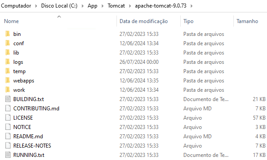The width and height of the screenshot is (267, 160).
Task: Click conf date 12/06/2024 13:34
Action: pyautogui.click(x=139, y=43)
